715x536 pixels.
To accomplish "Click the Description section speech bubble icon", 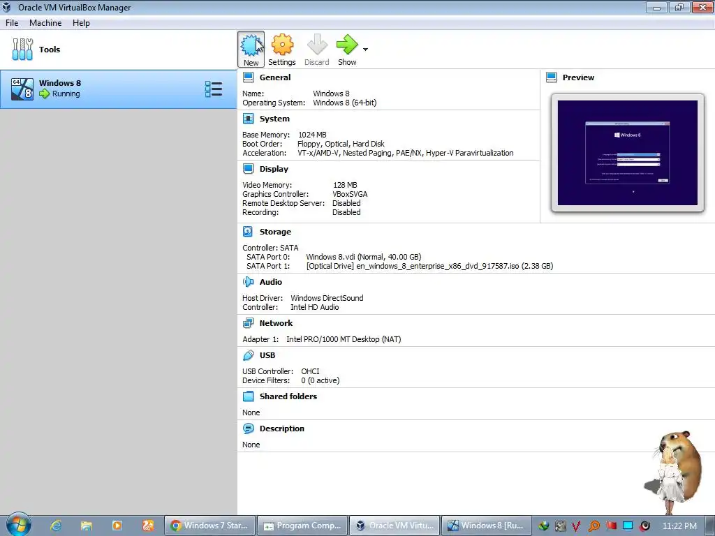I will pyautogui.click(x=248, y=429).
